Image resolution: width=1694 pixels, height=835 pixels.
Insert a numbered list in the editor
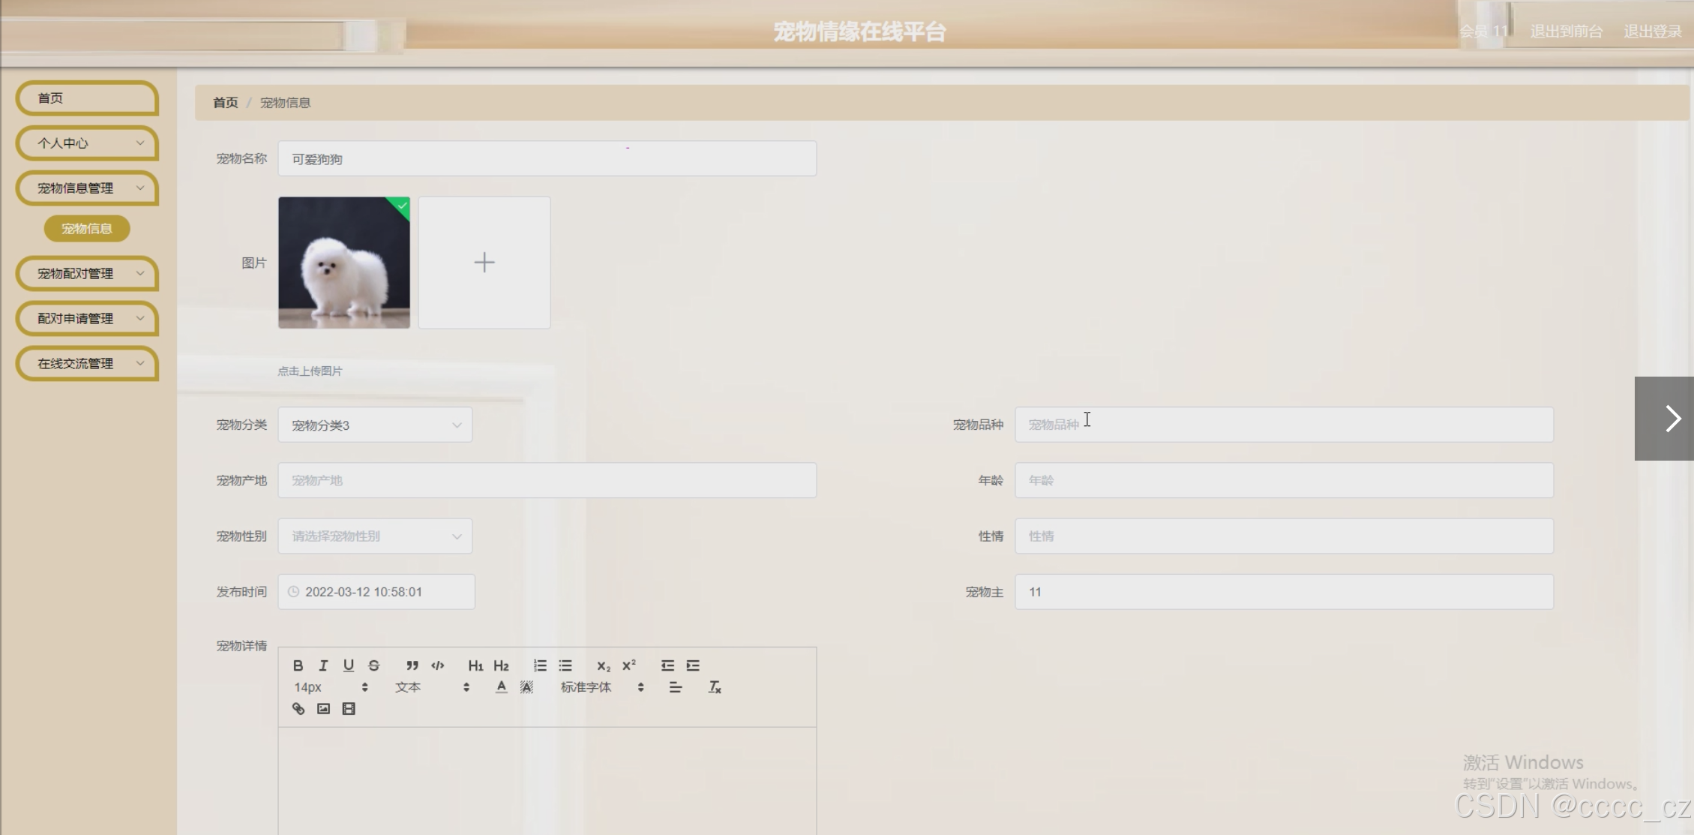pos(540,665)
